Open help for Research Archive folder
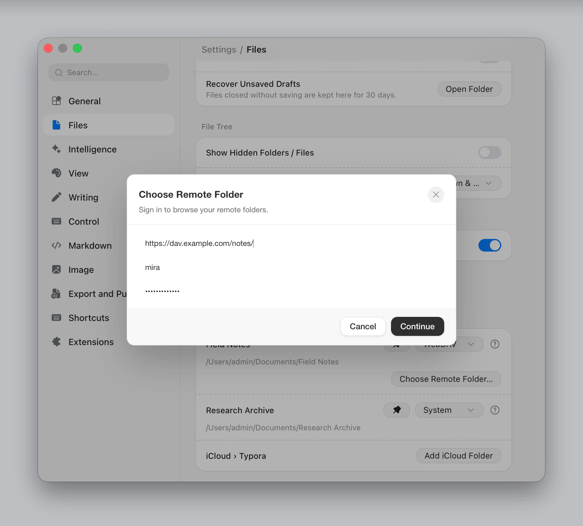This screenshot has width=583, height=526. [495, 410]
